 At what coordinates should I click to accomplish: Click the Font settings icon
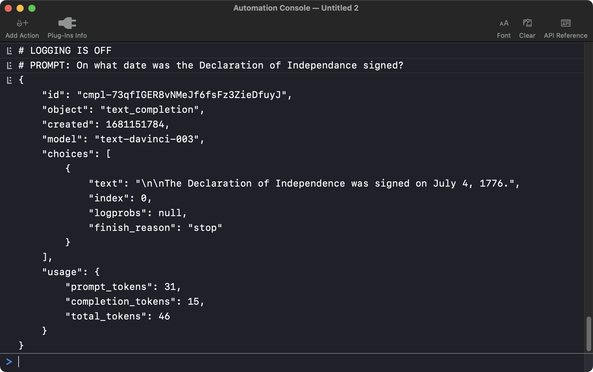(504, 23)
